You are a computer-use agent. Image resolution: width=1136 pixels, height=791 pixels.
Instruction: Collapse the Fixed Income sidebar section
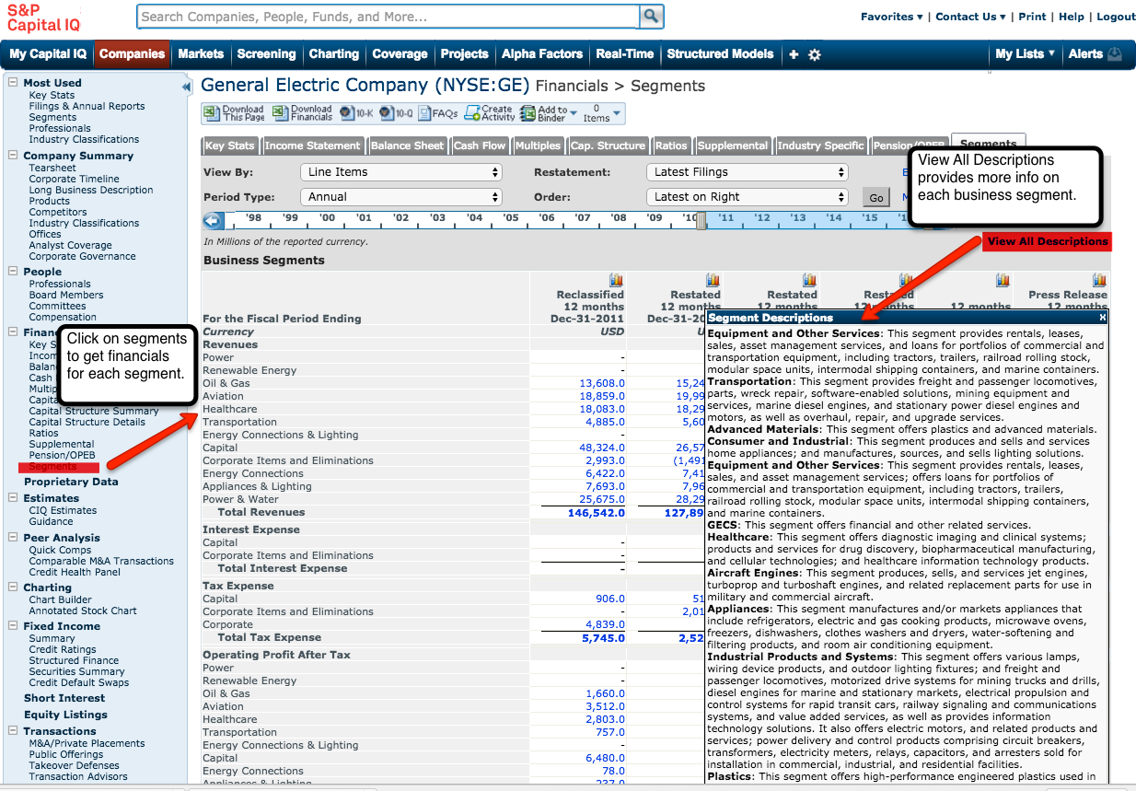(x=13, y=625)
